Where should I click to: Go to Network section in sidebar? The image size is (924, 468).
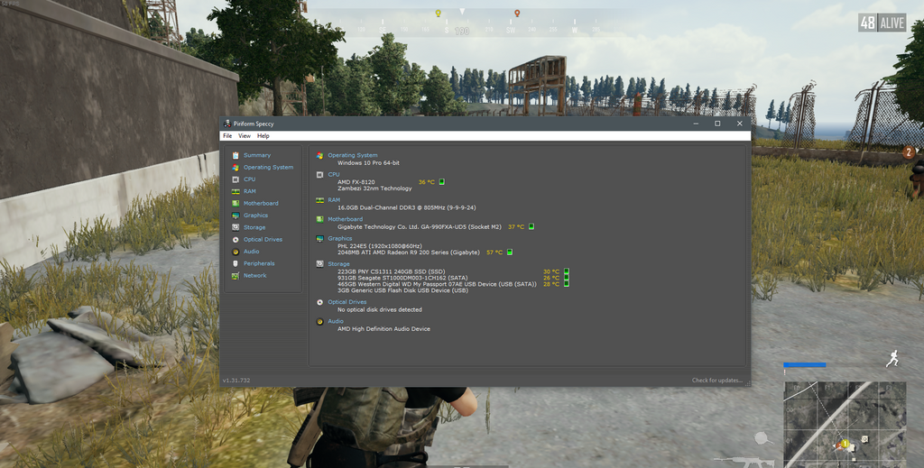tap(255, 276)
